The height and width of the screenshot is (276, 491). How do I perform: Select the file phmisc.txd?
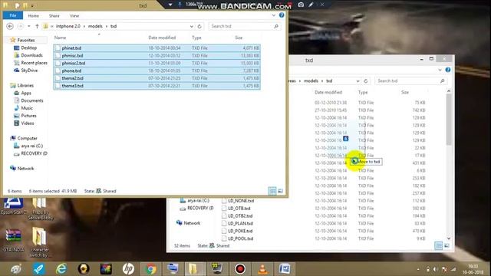tap(157, 56)
